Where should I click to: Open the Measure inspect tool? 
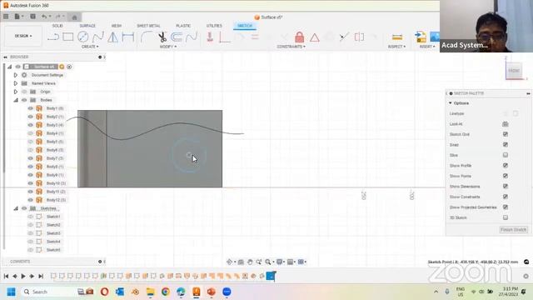pyautogui.click(x=397, y=37)
